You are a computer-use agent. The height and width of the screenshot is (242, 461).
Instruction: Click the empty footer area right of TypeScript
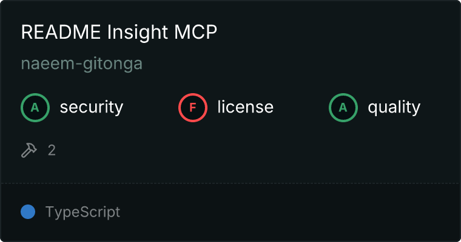click(x=291, y=212)
